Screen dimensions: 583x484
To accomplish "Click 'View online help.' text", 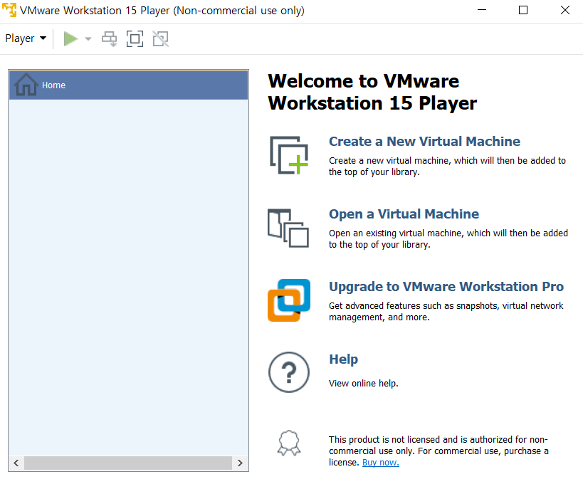I will pyautogui.click(x=363, y=383).
